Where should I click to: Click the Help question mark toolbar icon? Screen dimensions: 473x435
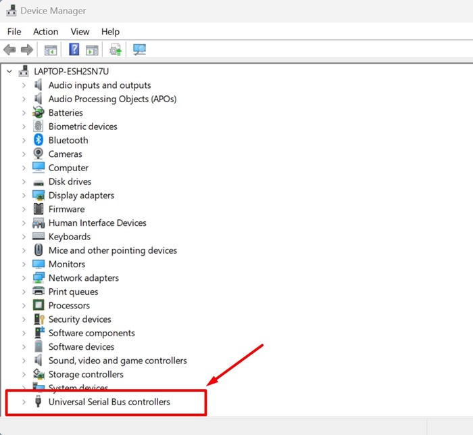click(74, 49)
